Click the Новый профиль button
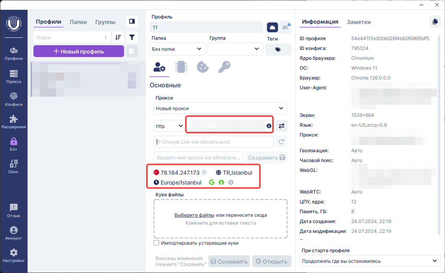The image size is (445, 273). tap(78, 51)
